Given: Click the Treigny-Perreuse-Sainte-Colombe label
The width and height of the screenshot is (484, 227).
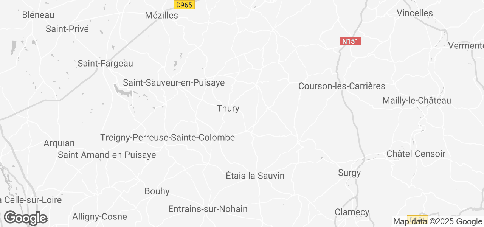Looking at the screenshot, I should point(168,138).
